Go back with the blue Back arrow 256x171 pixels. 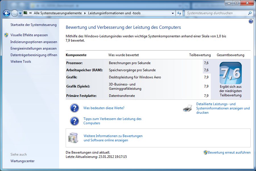[7, 13]
